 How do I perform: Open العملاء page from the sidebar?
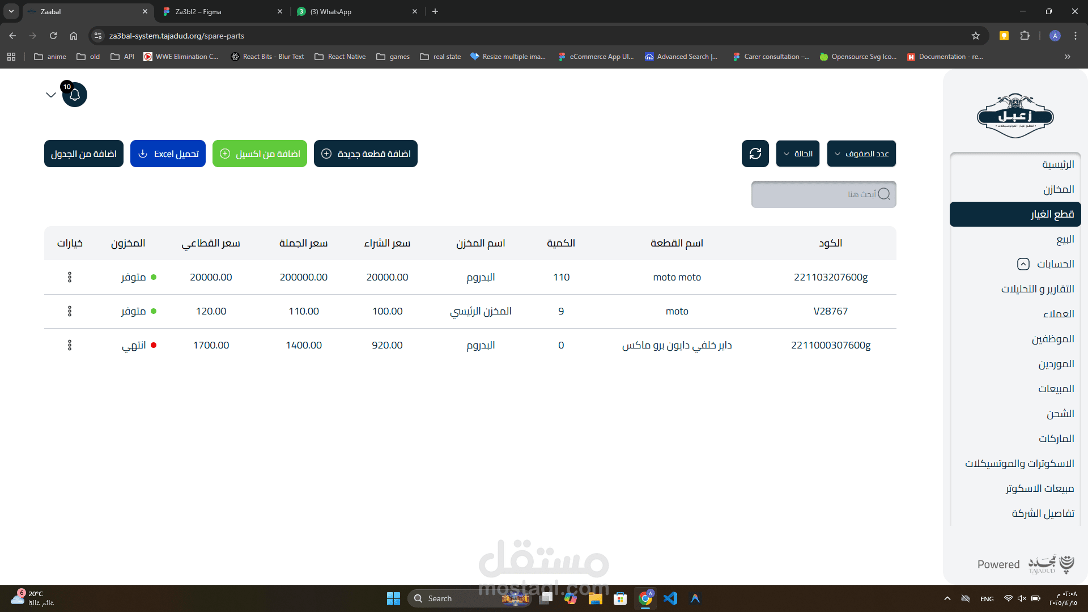click(x=1059, y=314)
